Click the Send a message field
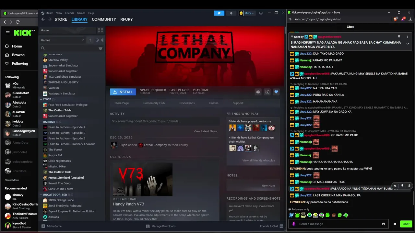Screen dimensions: 415x233 [x=338, y=224]
